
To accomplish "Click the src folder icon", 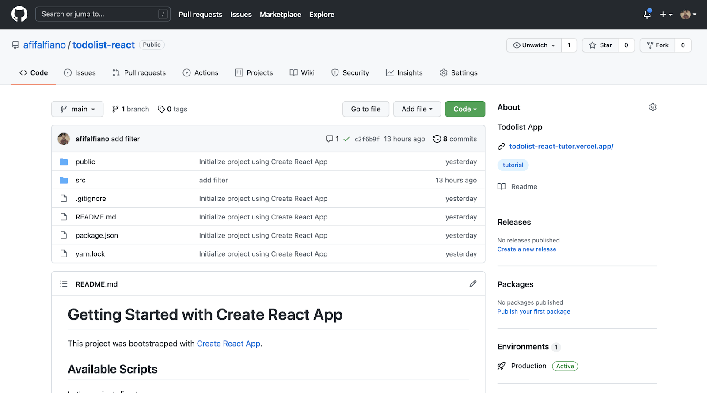I will pyautogui.click(x=64, y=180).
